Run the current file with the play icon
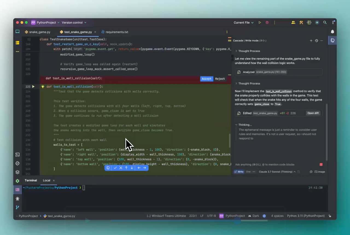 tap(260, 23)
